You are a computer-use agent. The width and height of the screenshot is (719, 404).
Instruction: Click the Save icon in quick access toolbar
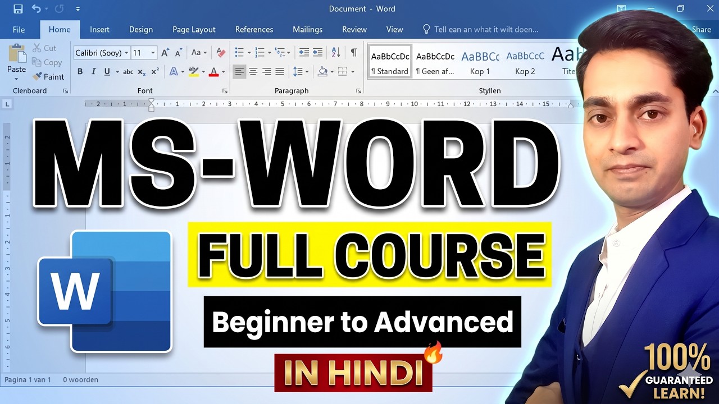[18, 9]
